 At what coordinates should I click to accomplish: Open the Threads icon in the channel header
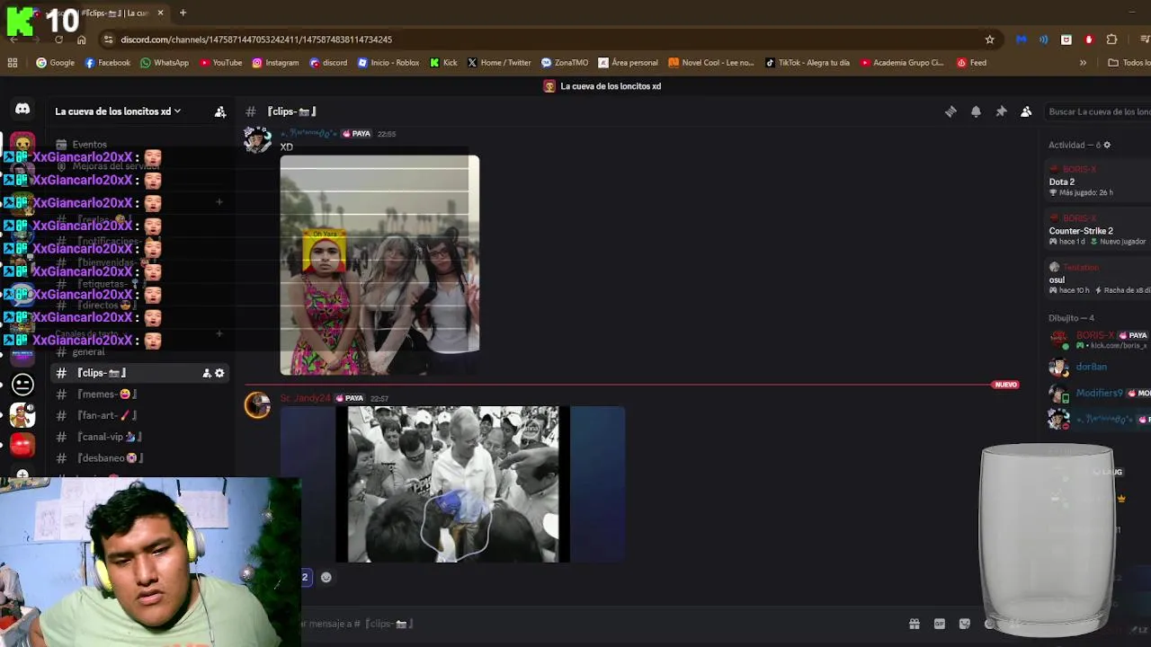pos(950,111)
